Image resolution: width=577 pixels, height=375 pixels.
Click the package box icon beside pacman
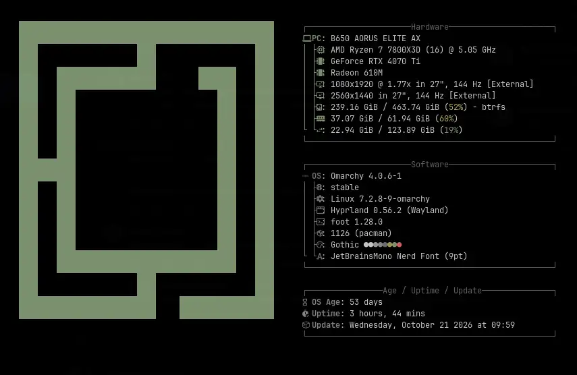coord(321,233)
